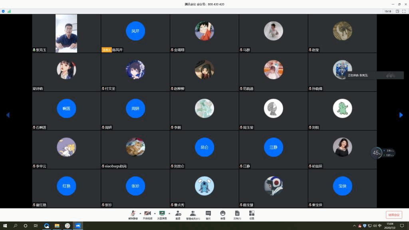Open Windows taskbar search
The width and height of the screenshot is (409, 230).
(16, 226)
